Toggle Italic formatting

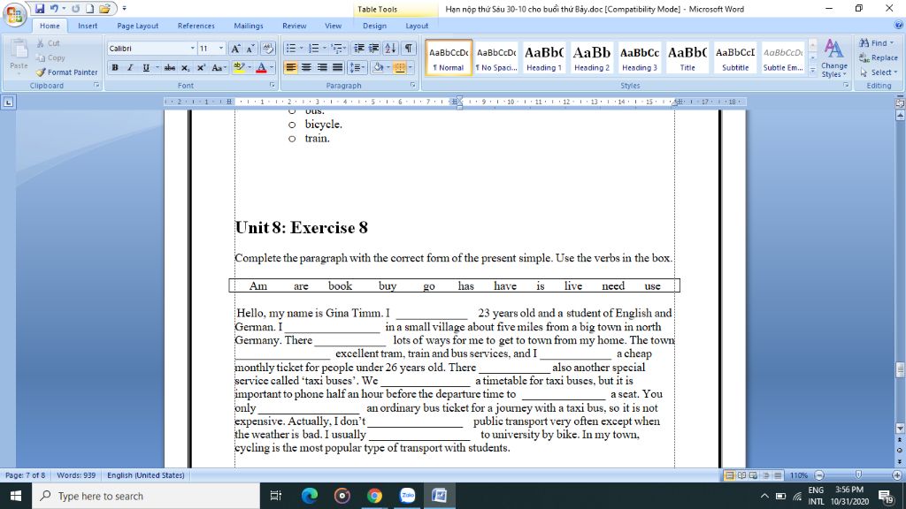click(130, 68)
